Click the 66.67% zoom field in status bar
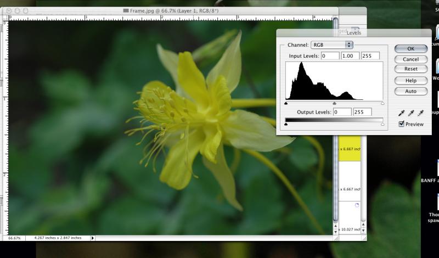The height and width of the screenshot is (258, 439). point(14,238)
